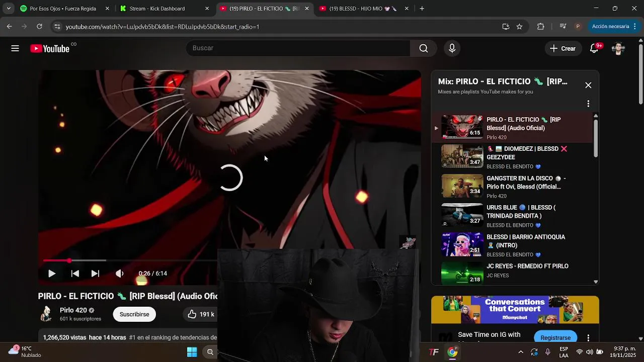The height and width of the screenshot is (362, 644).
Task: Show hidden system tray icons
Action: pyautogui.click(x=521, y=352)
